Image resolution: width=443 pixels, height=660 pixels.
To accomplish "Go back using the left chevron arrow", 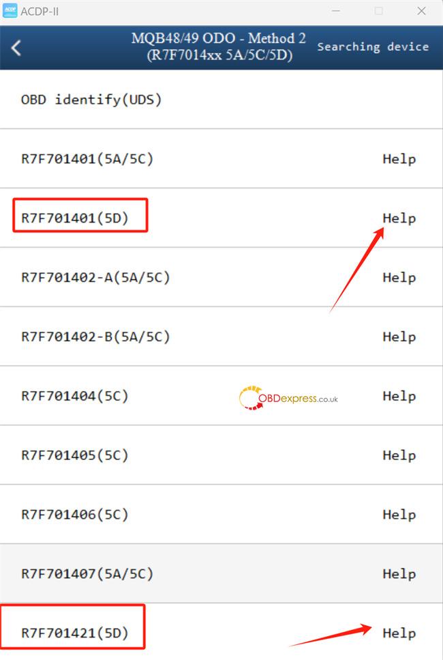I will 16,48.
